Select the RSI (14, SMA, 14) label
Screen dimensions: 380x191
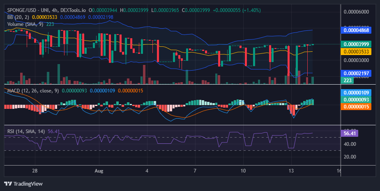tap(26, 131)
